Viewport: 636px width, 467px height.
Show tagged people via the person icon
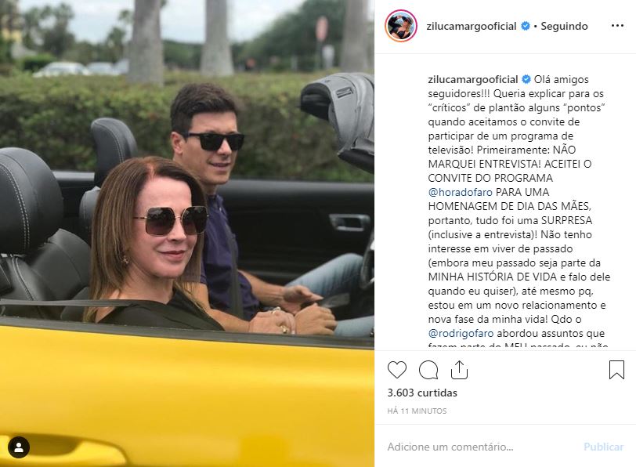pyautogui.click(x=19, y=447)
